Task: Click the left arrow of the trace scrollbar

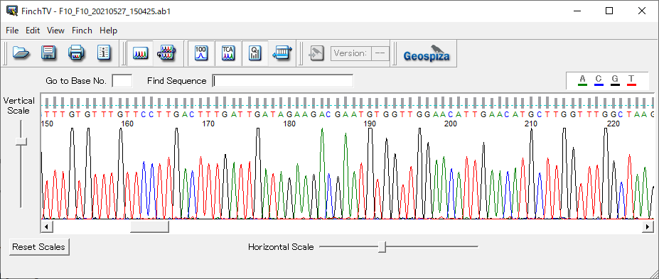Action: (x=46, y=227)
